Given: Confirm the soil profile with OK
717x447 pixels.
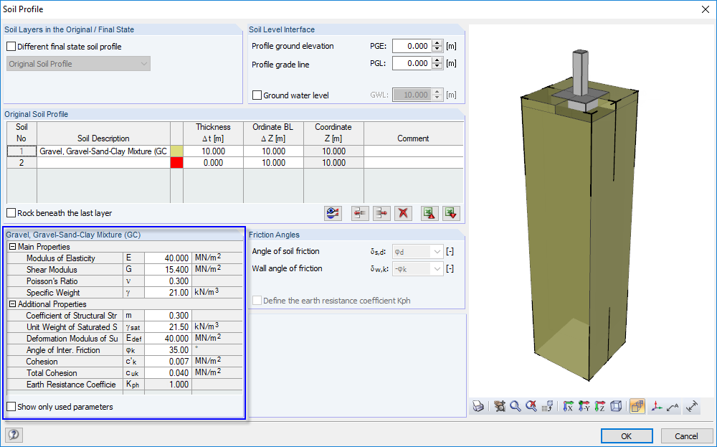Looking at the screenshot, I should [x=626, y=436].
